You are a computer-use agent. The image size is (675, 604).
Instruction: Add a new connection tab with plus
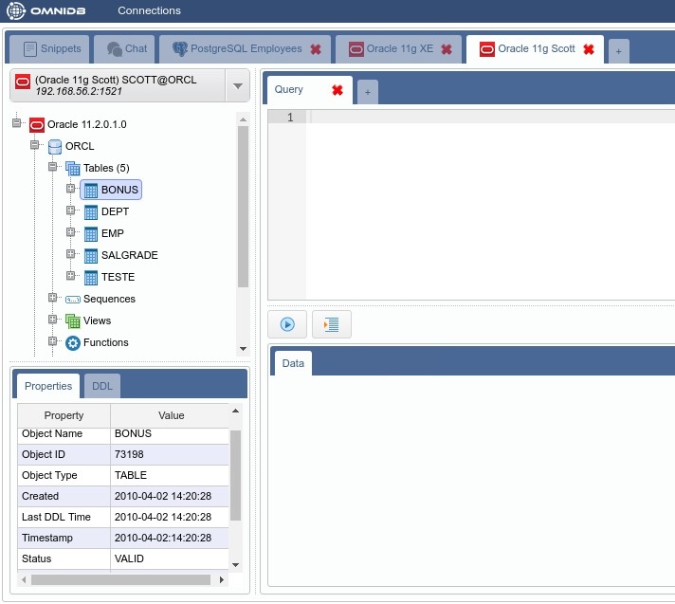pyautogui.click(x=618, y=51)
